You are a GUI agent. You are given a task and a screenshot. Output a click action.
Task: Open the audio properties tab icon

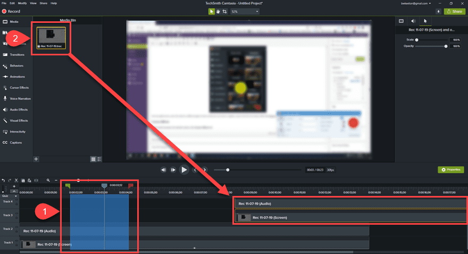pyautogui.click(x=413, y=21)
